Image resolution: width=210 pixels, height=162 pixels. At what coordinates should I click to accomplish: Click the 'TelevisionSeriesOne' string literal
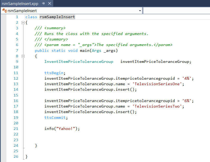pyautogui.click(x=158, y=84)
